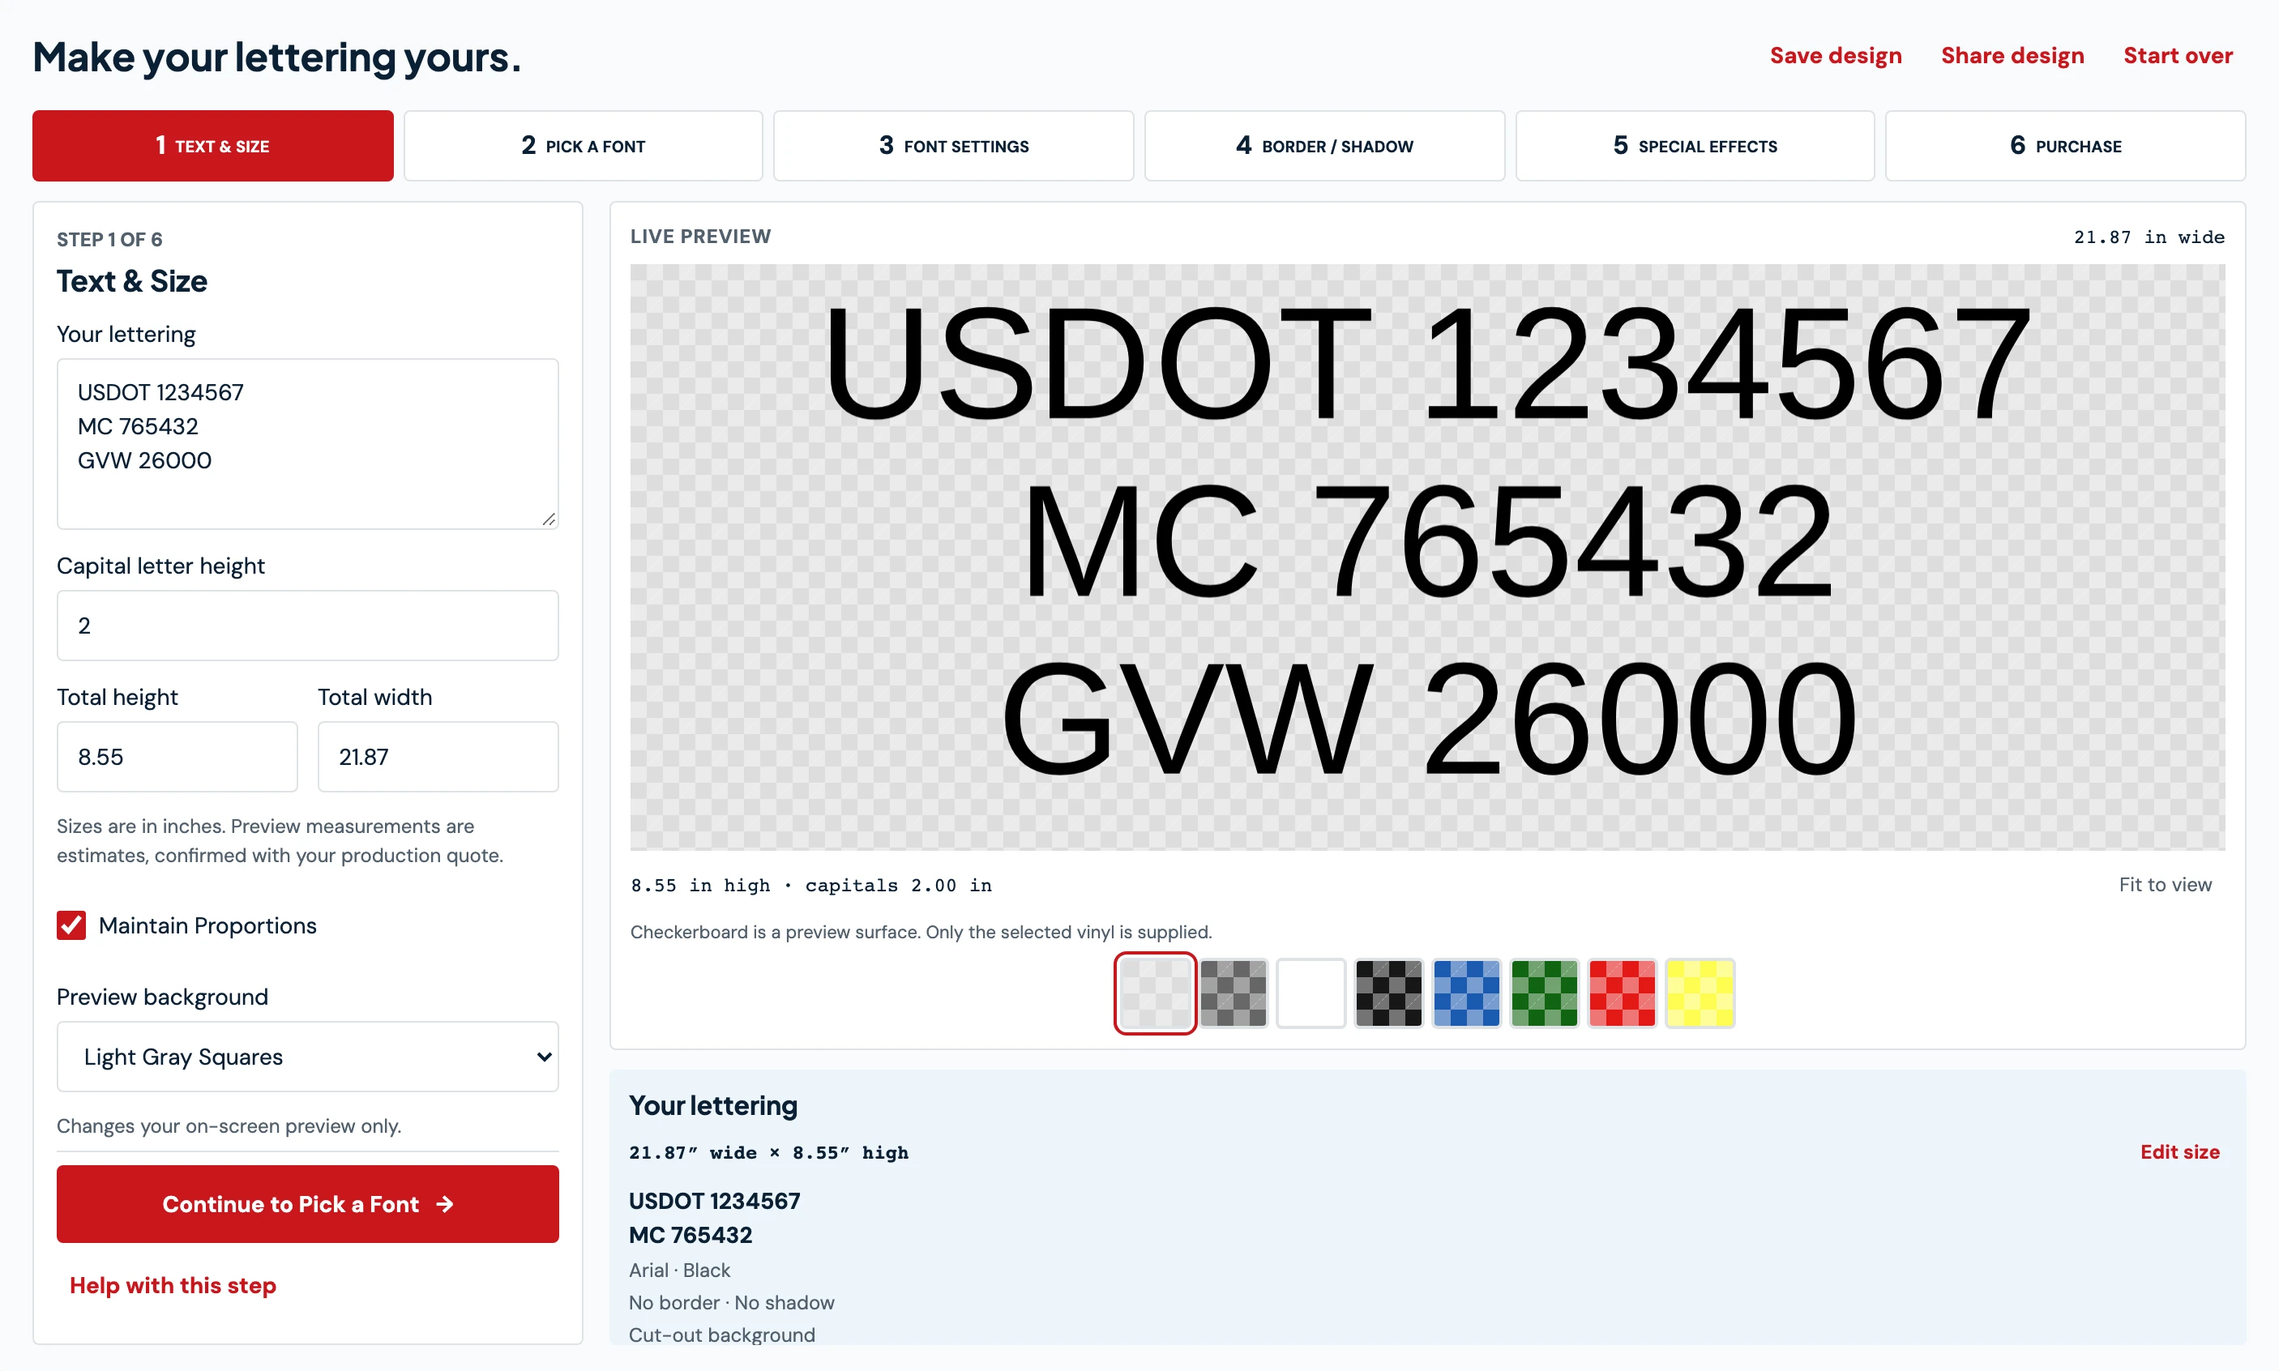The width and height of the screenshot is (2279, 1371).
Task: Switch to Font Settings tab
Action: (953, 146)
